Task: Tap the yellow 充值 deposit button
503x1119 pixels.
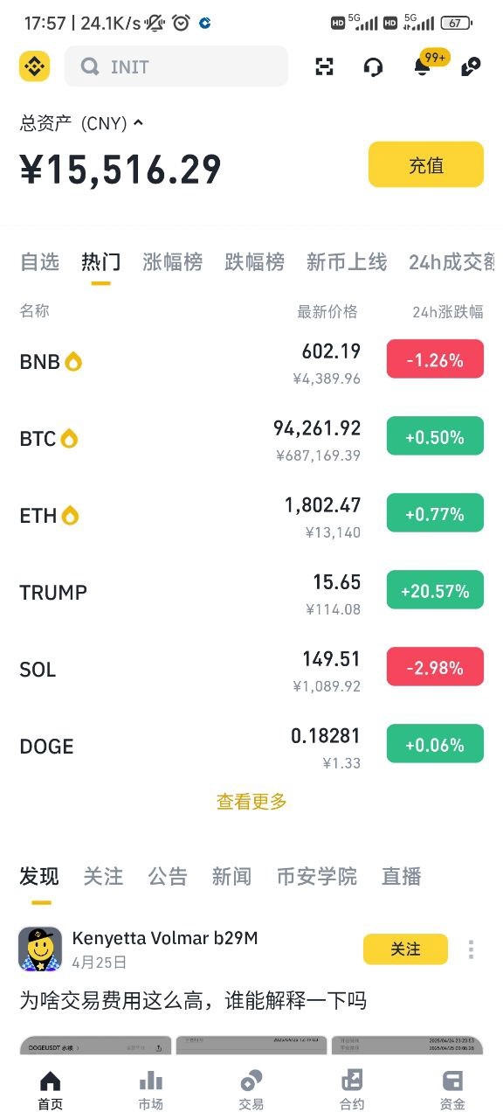Action: point(426,164)
